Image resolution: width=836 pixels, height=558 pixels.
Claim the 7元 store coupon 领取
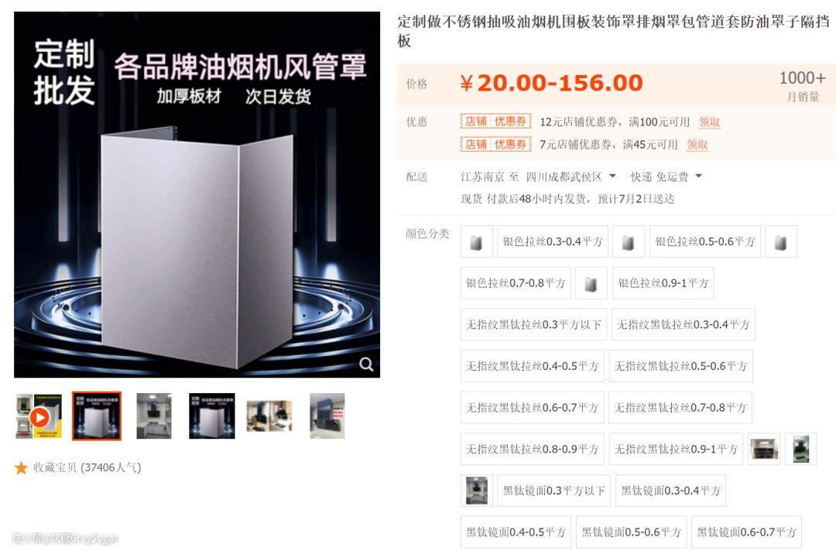tap(697, 145)
